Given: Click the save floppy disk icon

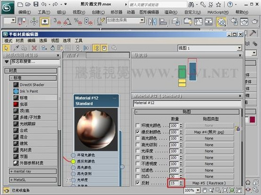Looking at the screenshot, I should tap(36, 4).
